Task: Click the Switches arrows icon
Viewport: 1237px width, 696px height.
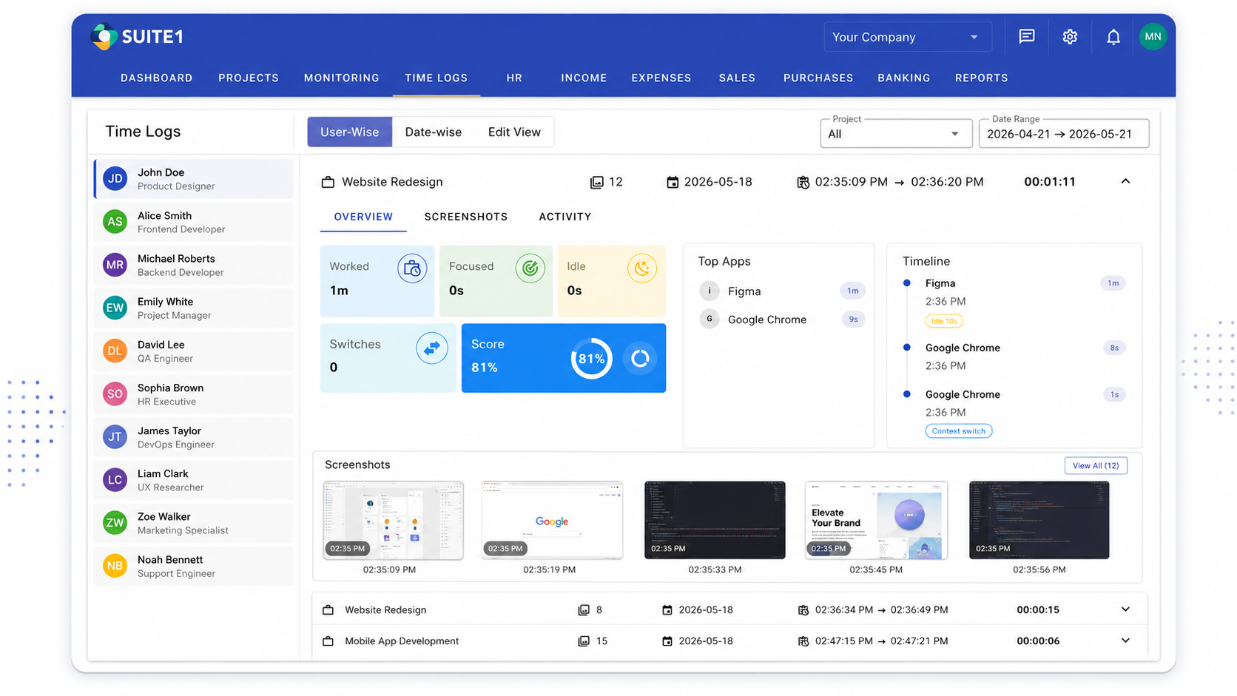Action: coord(432,348)
